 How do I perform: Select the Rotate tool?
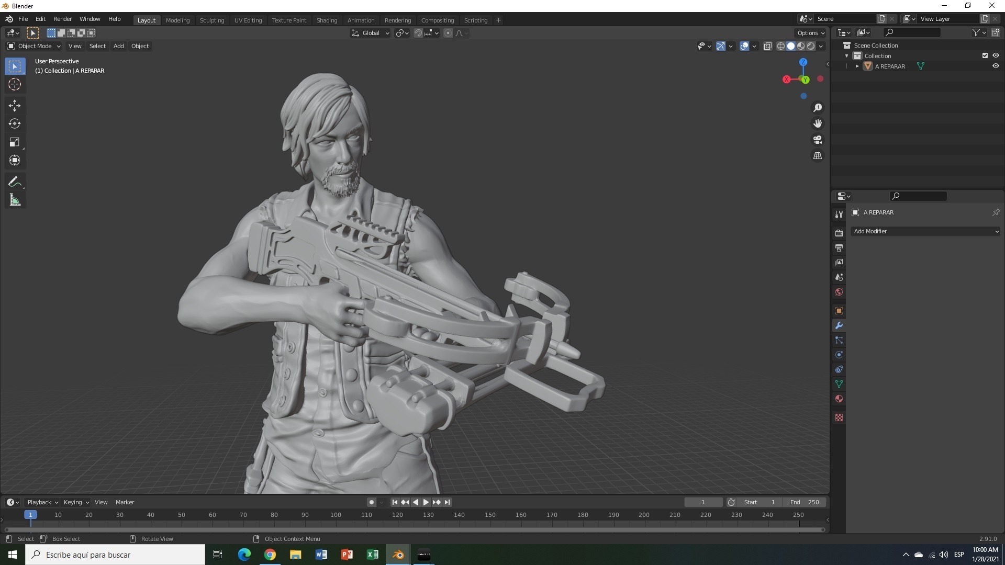coord(14,124)
